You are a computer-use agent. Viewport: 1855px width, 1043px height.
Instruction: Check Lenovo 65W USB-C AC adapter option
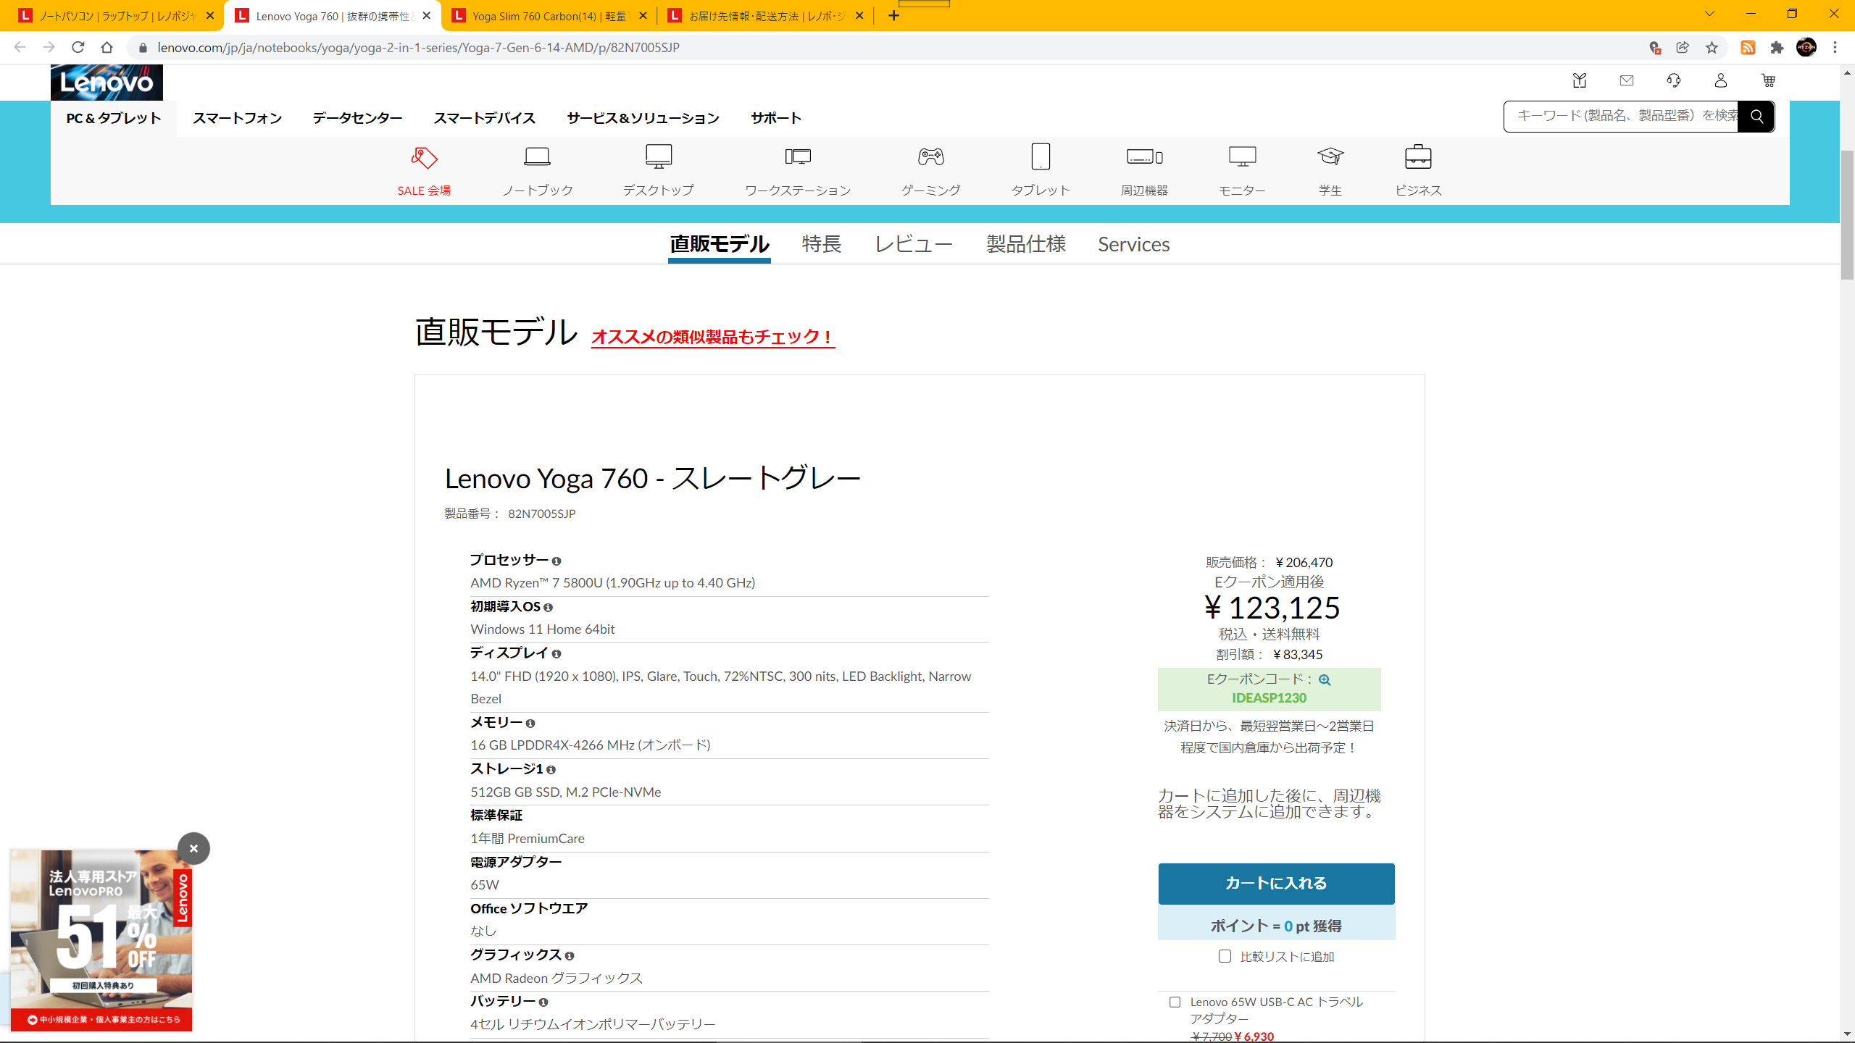point(1175,1002)
